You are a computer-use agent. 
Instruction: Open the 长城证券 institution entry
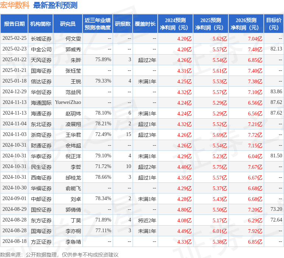pyautogui.click(x=41, y=38)
